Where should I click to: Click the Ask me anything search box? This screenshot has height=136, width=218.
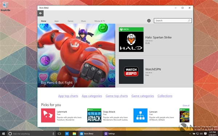pyautogui.click(x=31, y=133)
